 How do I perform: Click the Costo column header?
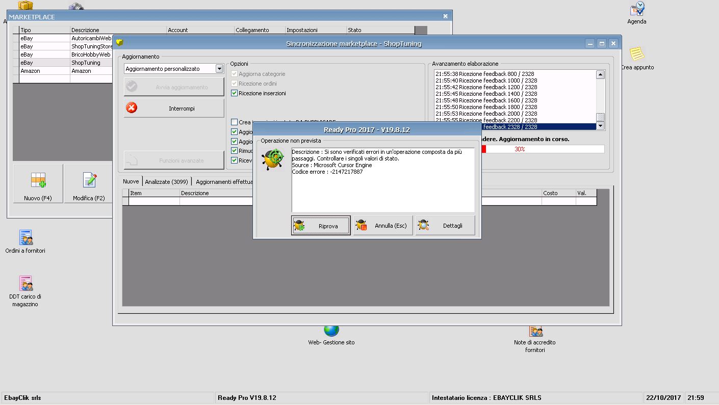point(559,193)
